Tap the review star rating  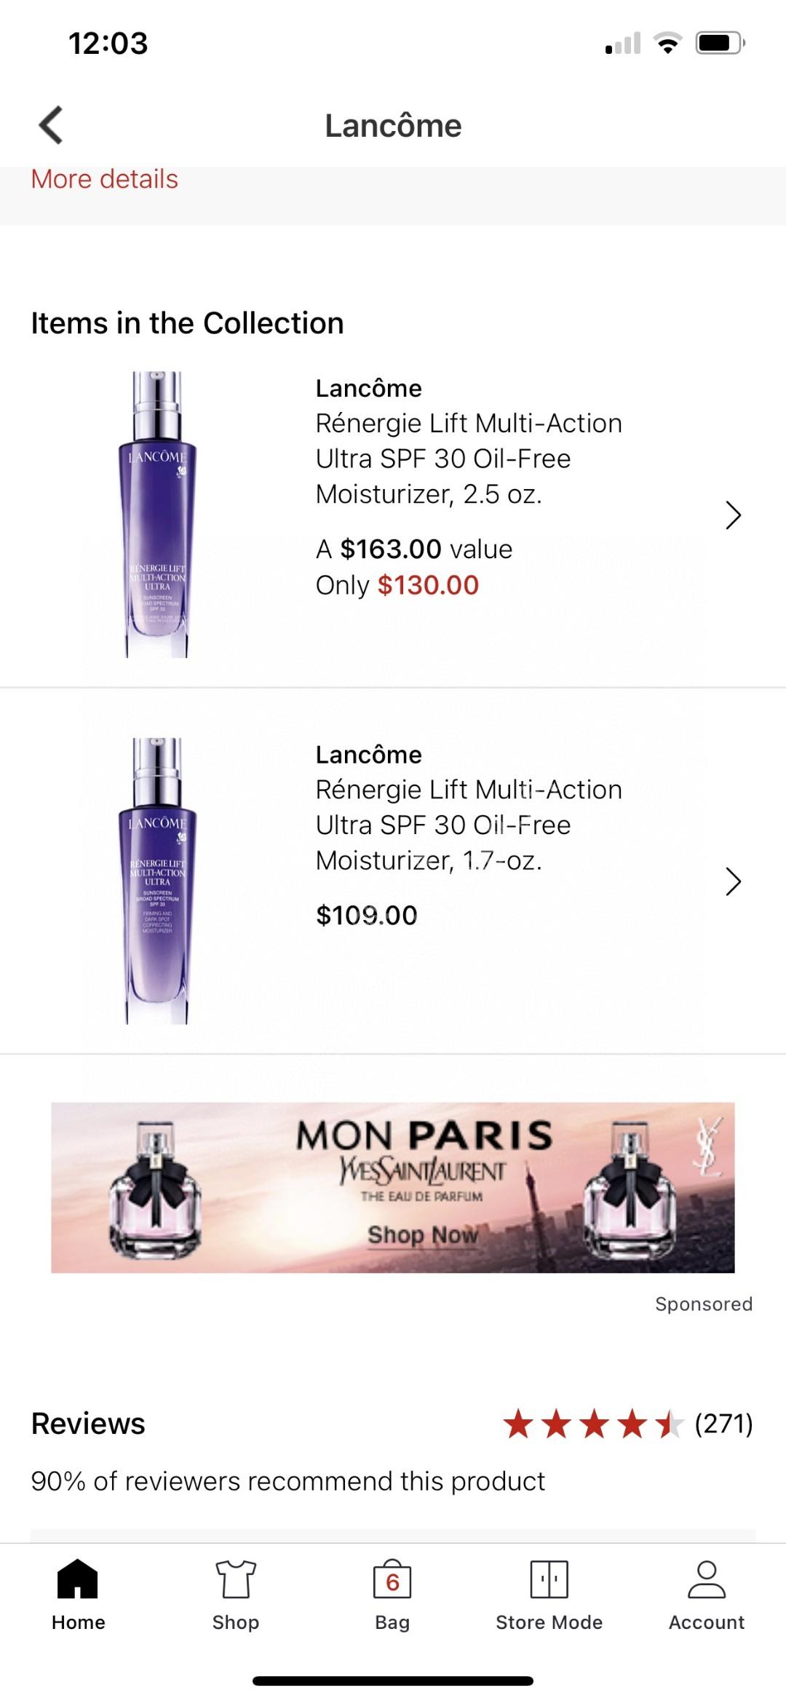[x=593, y=1424]
